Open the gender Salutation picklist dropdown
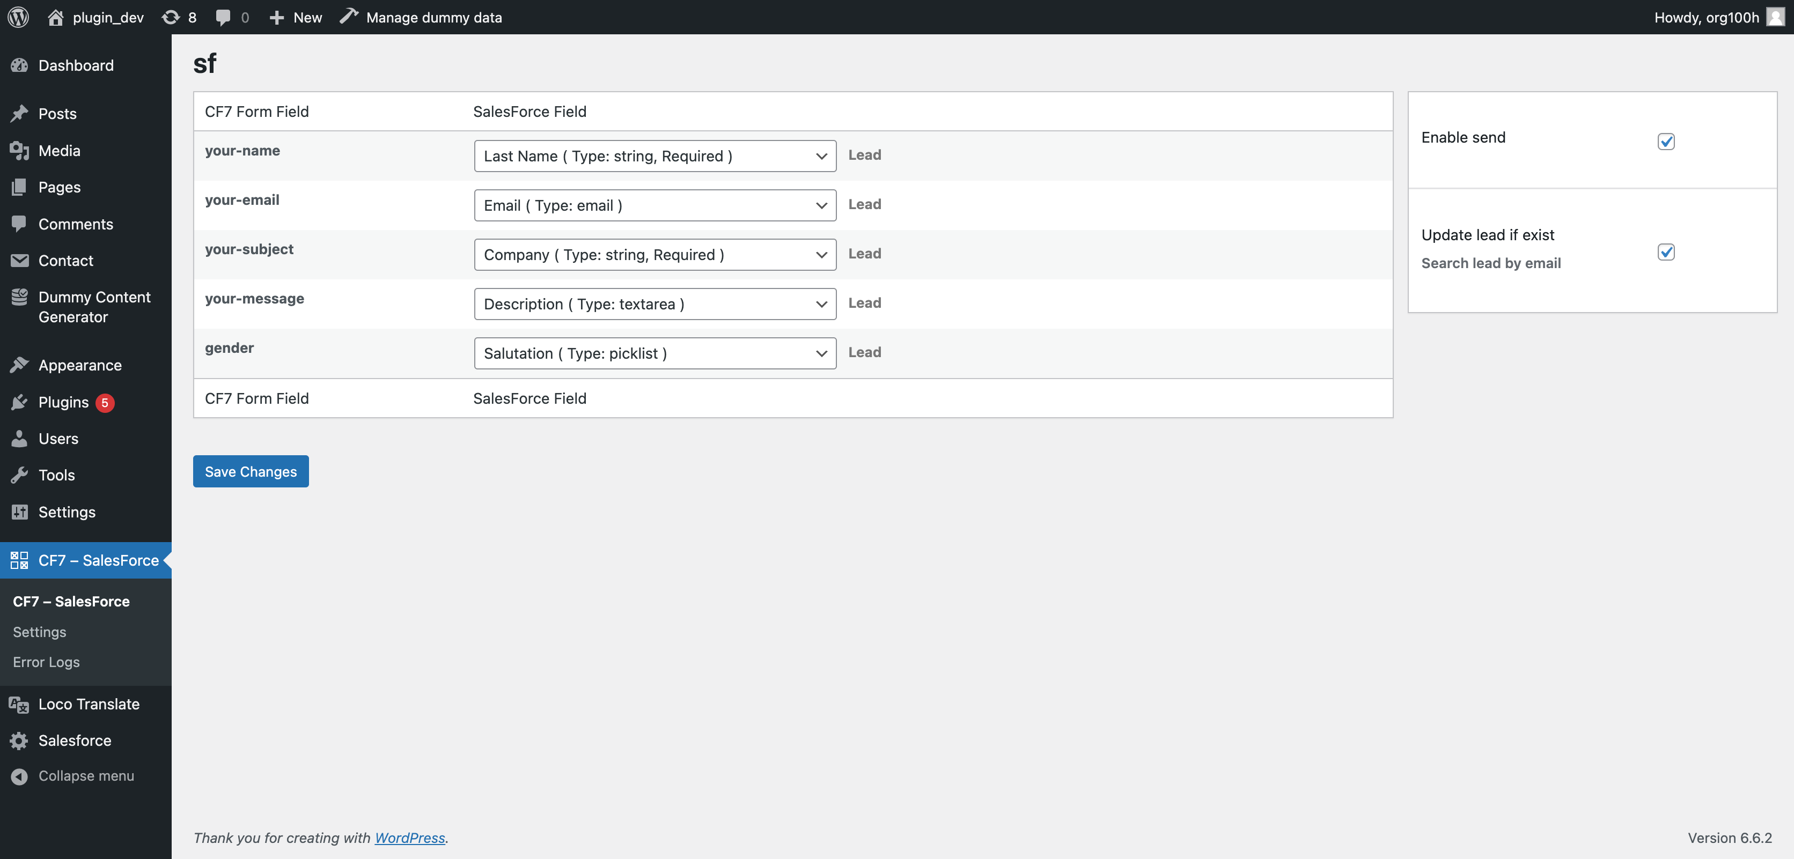 point(655,353)
